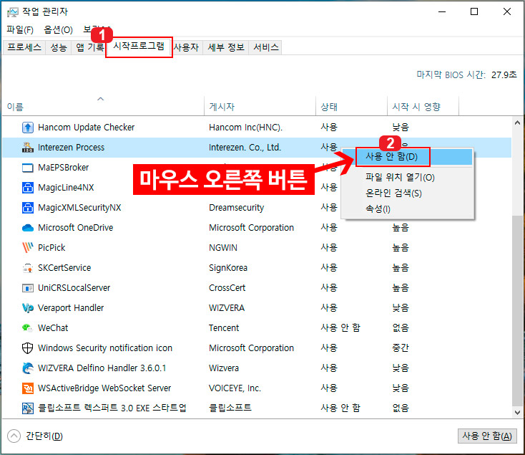Viewport: 525px width, 455px height.
Task: Click the UniCRSLocalServer icon
Action: (27, 288)
